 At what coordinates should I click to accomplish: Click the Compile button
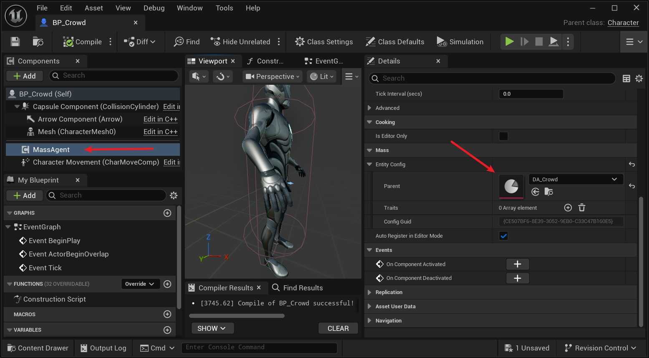(x=83, y=42)
